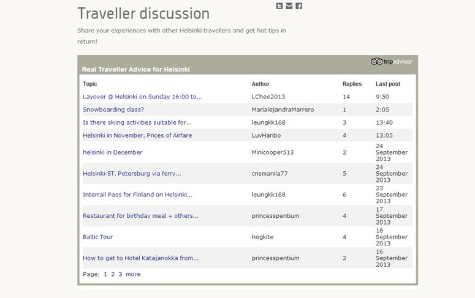Open the 'helsinki in December' topic
The image size is (475, 298).
pos(112,152)
